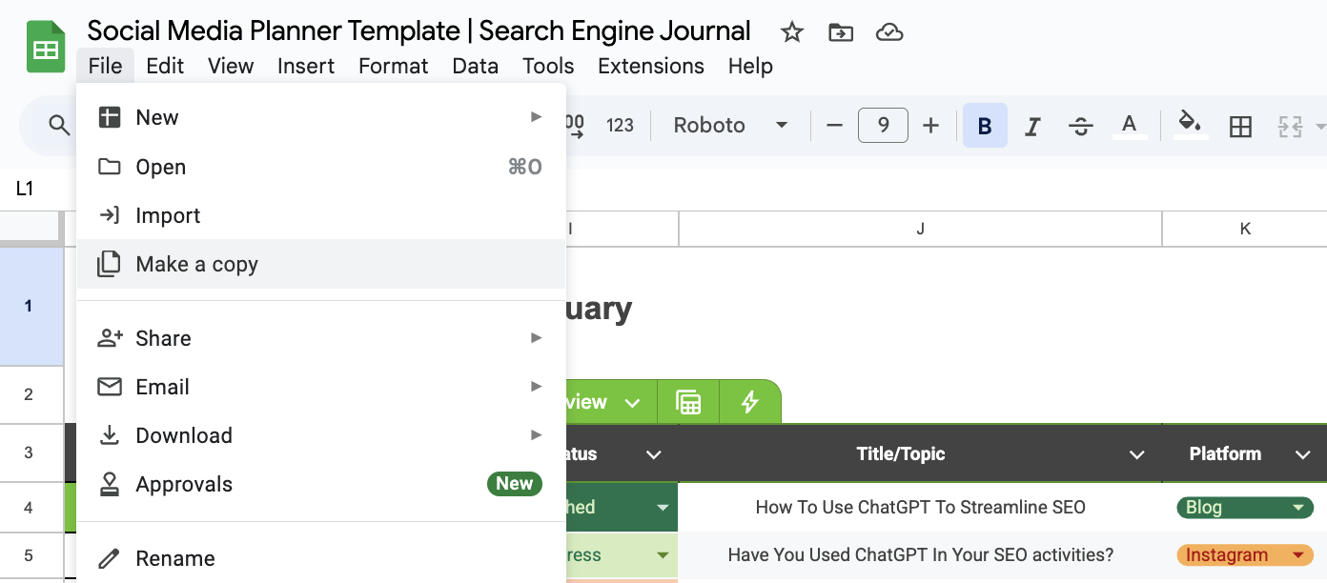Increase font size with plus button

point(931,126)
